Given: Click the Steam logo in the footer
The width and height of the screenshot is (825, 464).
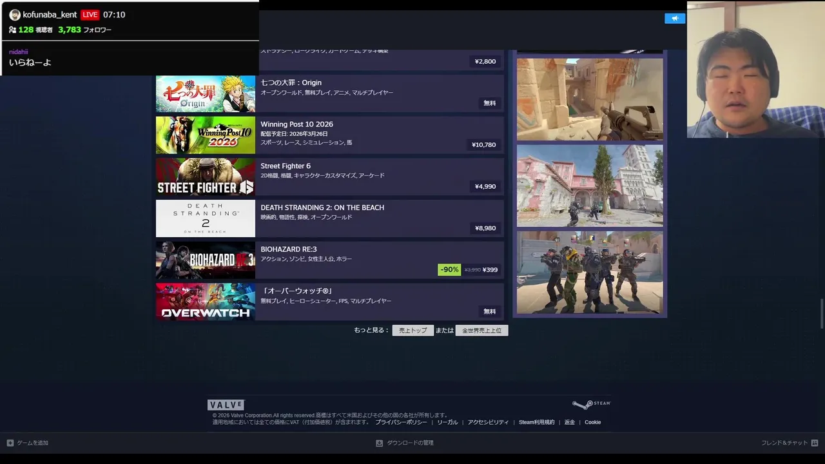Looking at the screenshot, I should [591, 404].
